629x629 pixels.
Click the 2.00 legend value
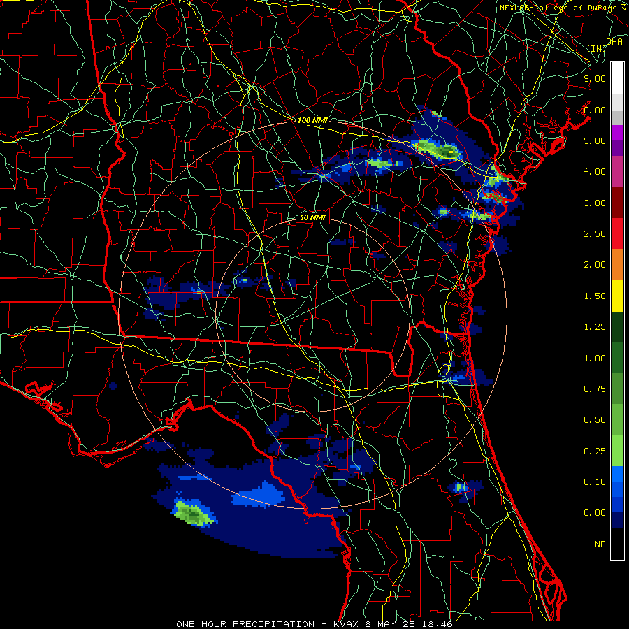(x=595, y=265)
